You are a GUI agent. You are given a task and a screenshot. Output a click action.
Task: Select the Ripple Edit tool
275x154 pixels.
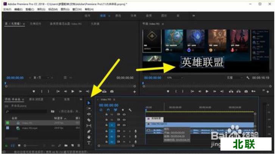point(89,114)
